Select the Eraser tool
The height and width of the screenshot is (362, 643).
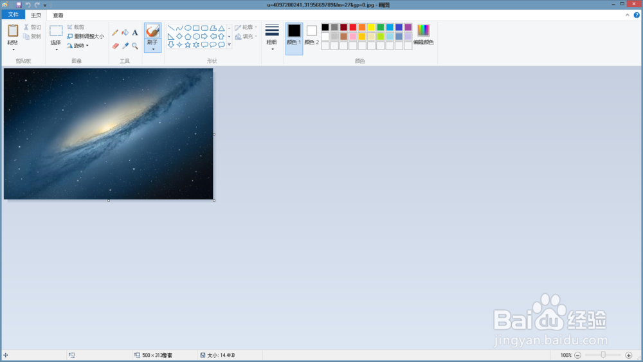coord(115,46)
